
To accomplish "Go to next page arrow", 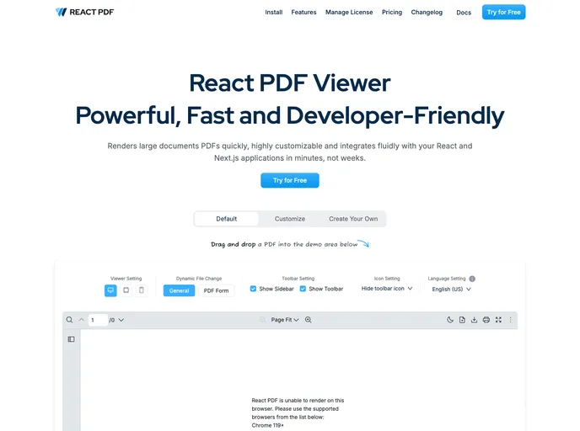I will click(121, 320).
